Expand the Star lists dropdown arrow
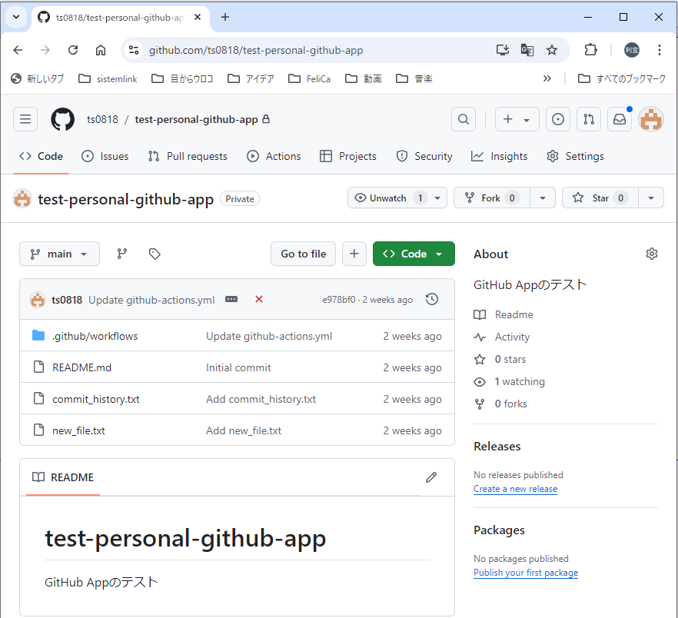Viewport: 678px width, 618px height. tap(651, 198)
